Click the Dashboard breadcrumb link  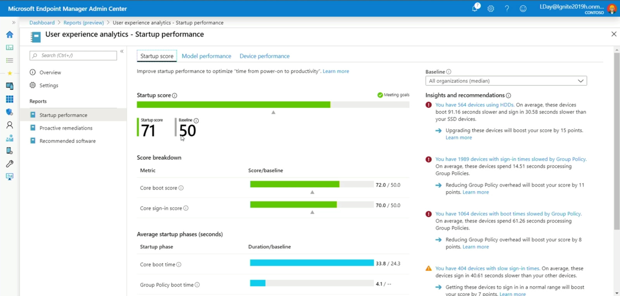pyautogui.click(x=42, y=23)
